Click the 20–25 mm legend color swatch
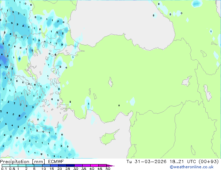The width and height of the screenshot is (221, 170). [x=62, y=165]
